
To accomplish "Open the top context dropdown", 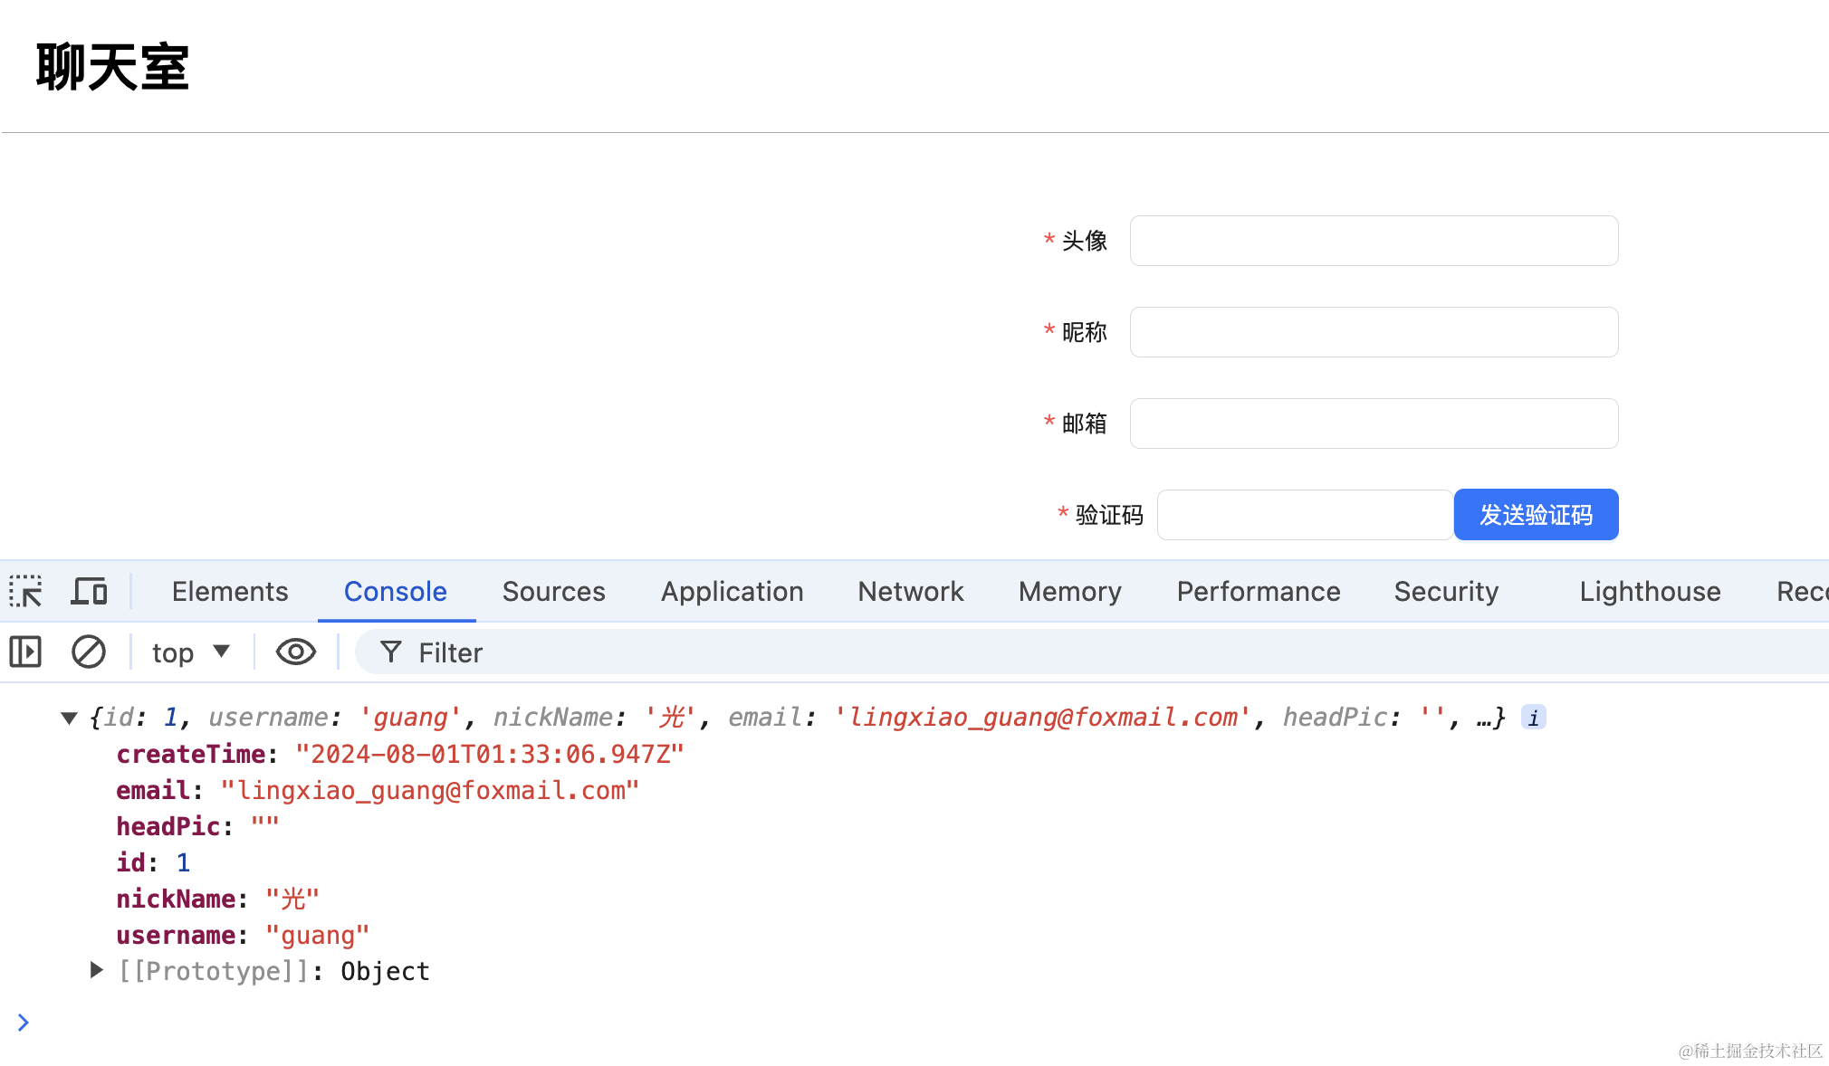I will click(190, 652).
